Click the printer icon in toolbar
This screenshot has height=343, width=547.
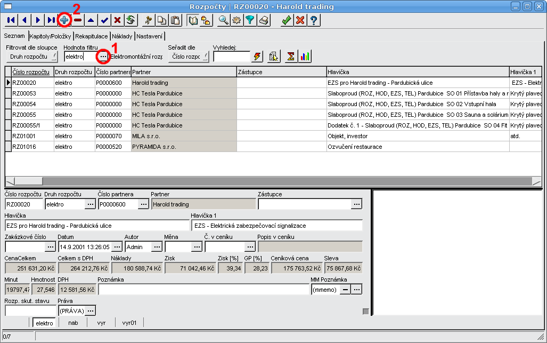pyautogui.click(x=264, y=20)
